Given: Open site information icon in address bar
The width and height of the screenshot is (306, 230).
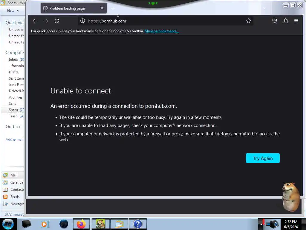Looking at the screenshot, I should [x=82, y=21].
